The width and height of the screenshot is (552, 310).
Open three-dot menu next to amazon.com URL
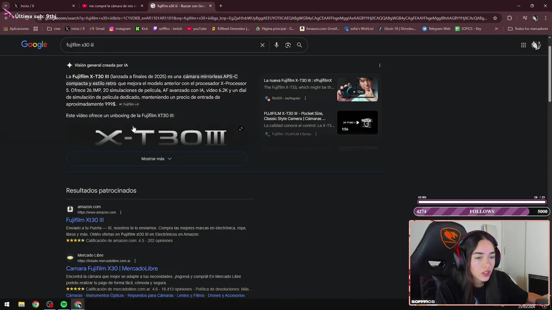coord(121,212)
